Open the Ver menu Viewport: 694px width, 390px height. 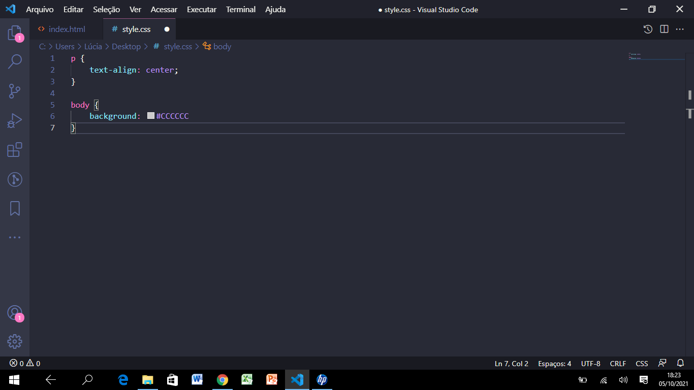click(x=135, y=9)
